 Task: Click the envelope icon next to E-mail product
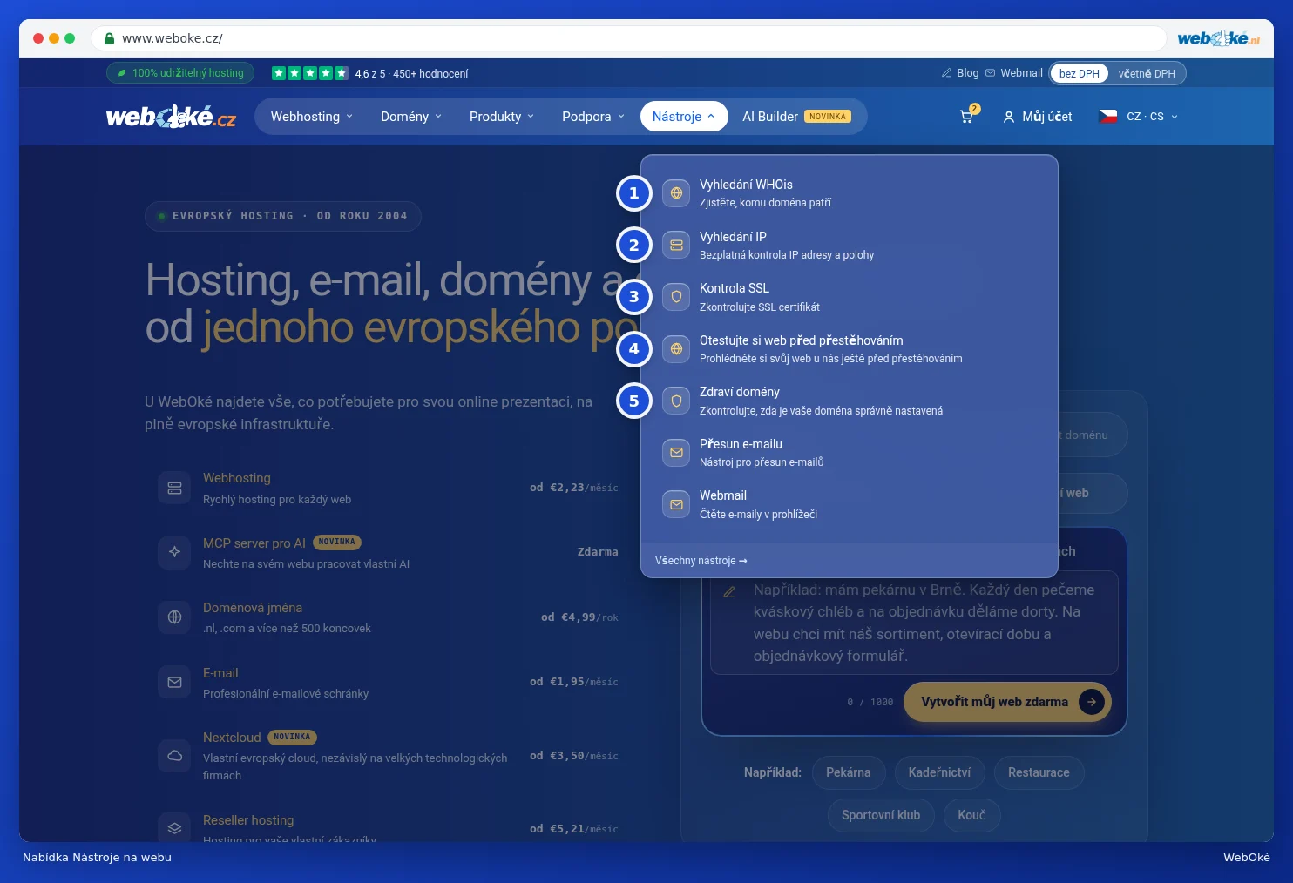174,683
